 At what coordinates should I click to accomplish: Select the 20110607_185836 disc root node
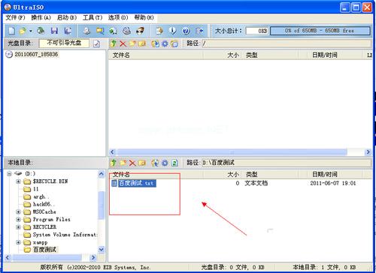[36, 54]
